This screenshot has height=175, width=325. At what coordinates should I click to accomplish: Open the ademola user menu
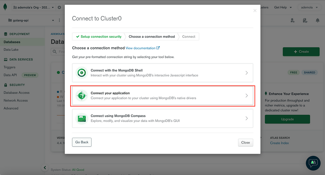coord(309,7)
